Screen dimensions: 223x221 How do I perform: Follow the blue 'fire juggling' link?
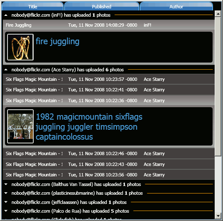[x=57, y=42]
